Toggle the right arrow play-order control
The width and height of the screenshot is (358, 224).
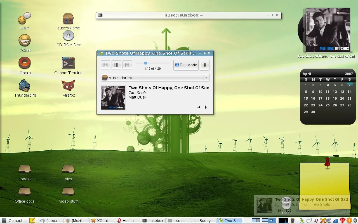tap(199, 107)
